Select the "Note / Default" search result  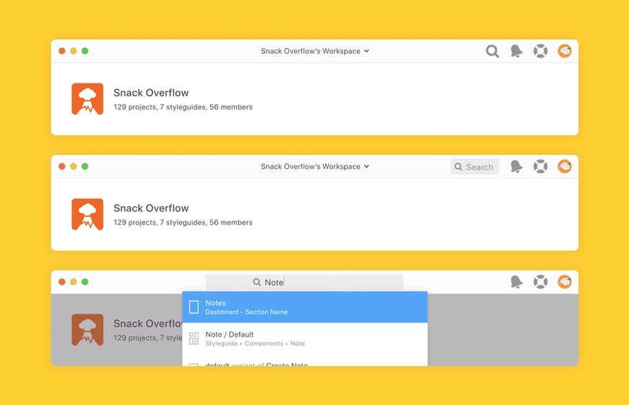[x=305, y=338]
